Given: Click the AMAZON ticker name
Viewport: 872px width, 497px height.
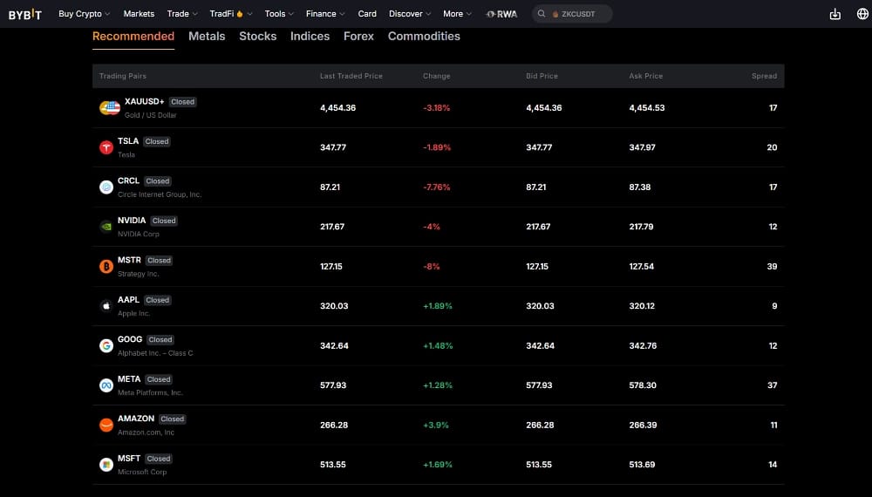Looking at the screenshot, I should point(136,419).
